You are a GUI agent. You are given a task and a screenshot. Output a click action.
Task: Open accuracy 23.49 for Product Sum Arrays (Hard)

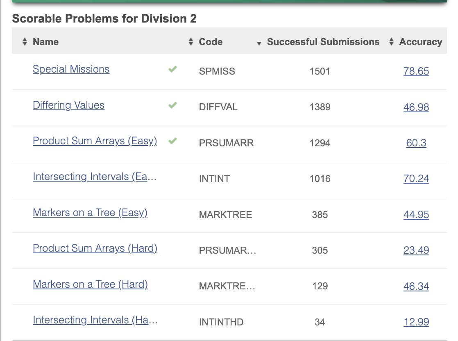tap(416, 250)
